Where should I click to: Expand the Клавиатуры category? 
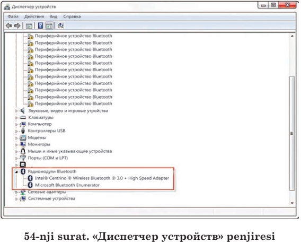(x=16, y=118)
